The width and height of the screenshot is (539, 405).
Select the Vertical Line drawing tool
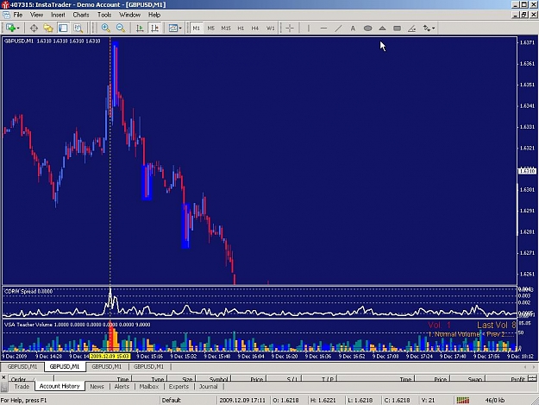(x=309, y=28)
